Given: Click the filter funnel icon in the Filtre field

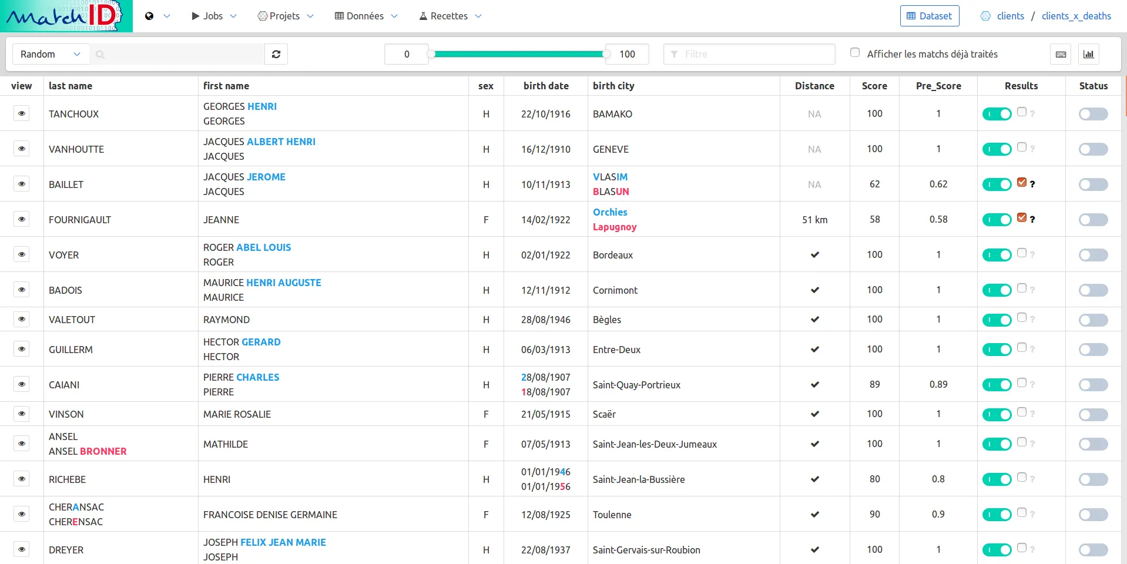Looking at the screenshot, I should (673, 54).
